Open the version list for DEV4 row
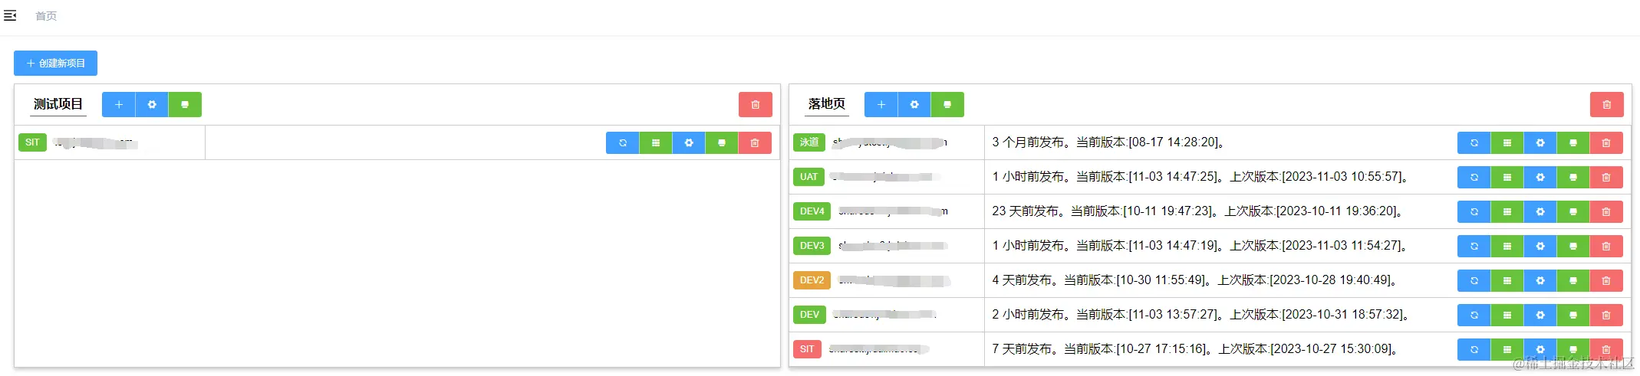Image resolution: width=1640 pixels, height=376 pixels. click(1507, 212)
